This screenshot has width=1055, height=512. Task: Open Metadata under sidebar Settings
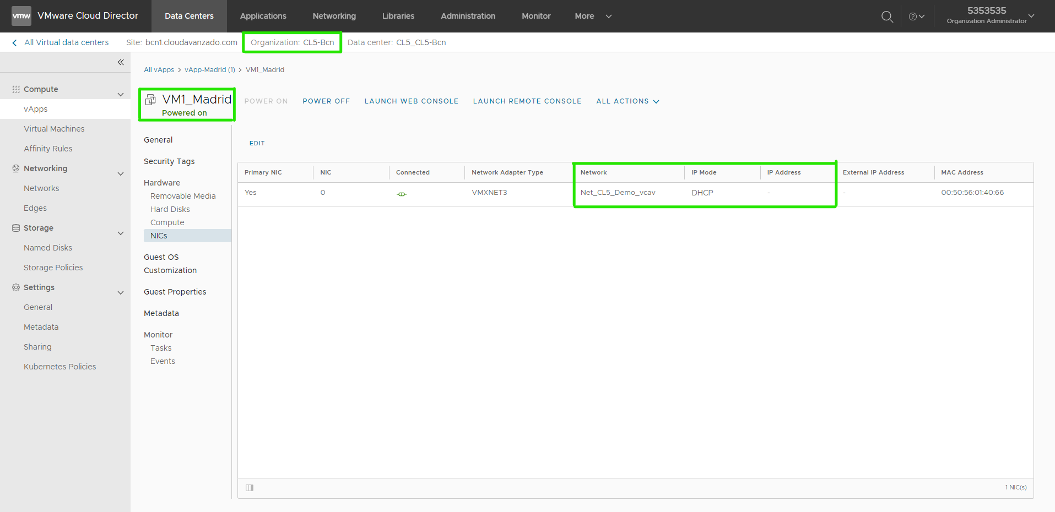41,327
